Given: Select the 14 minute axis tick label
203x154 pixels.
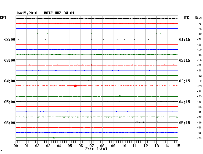Looking at the screenshot, I should 167,146.
